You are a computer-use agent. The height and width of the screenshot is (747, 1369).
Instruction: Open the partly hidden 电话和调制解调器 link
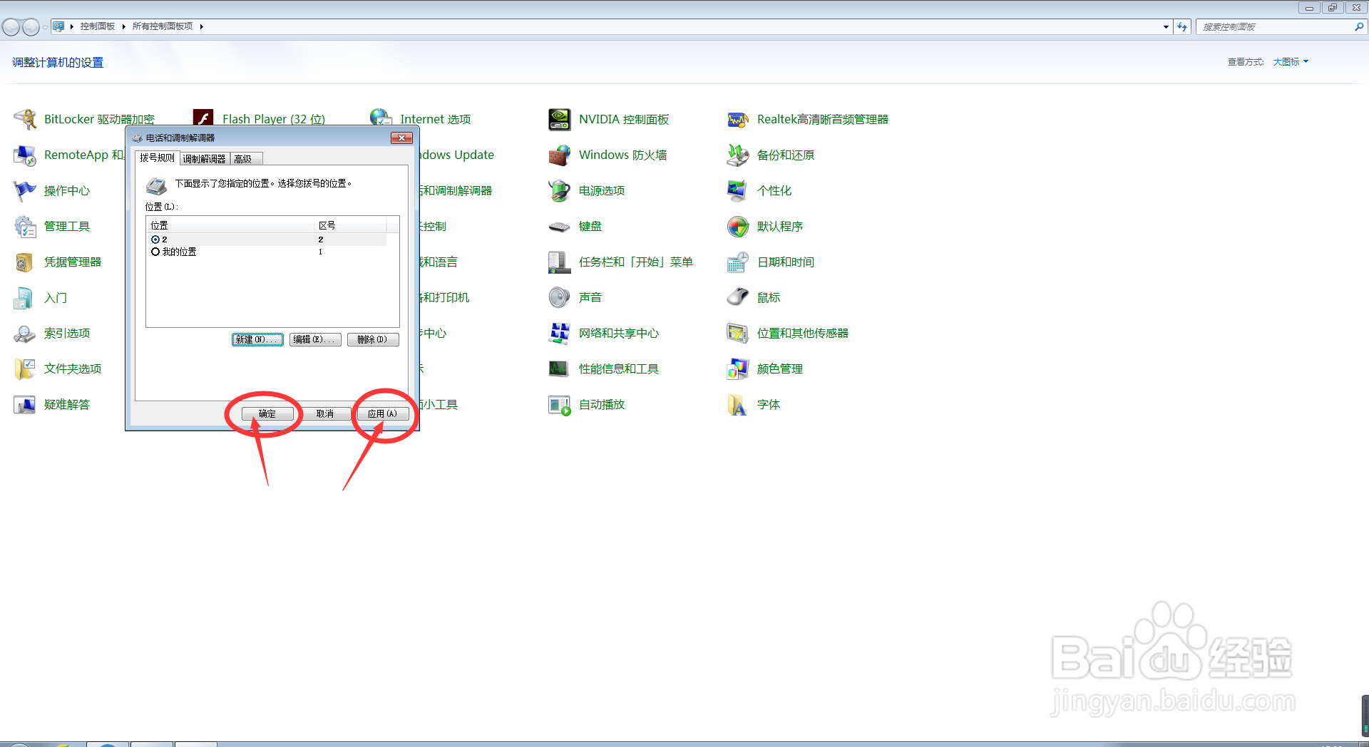coord(456,190)
